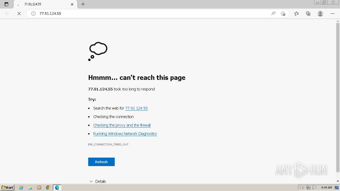This screenshot has width=340, height=191.
Task: Click the page vertical scrollbar
Action: coord(338,98)
